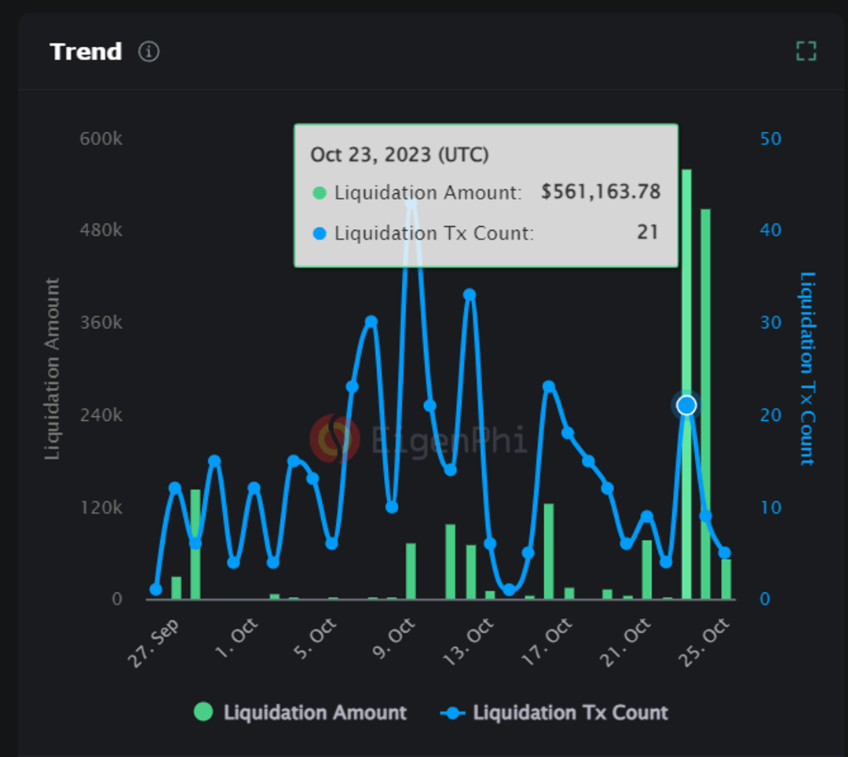Click the Liquidation Tx Count right axis title
The width and height of the screenshot is (848, 757).
pos(807,368)
